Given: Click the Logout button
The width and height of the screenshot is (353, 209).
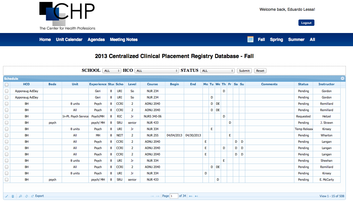Looking at the screenshot, I should [x=306, y=23].
